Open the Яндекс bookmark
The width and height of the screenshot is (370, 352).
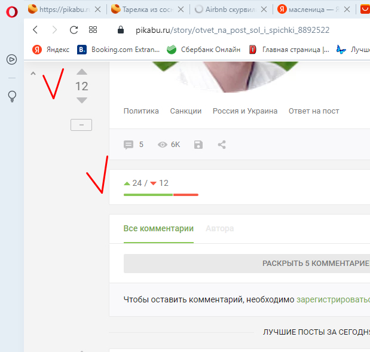click(51, 50)
